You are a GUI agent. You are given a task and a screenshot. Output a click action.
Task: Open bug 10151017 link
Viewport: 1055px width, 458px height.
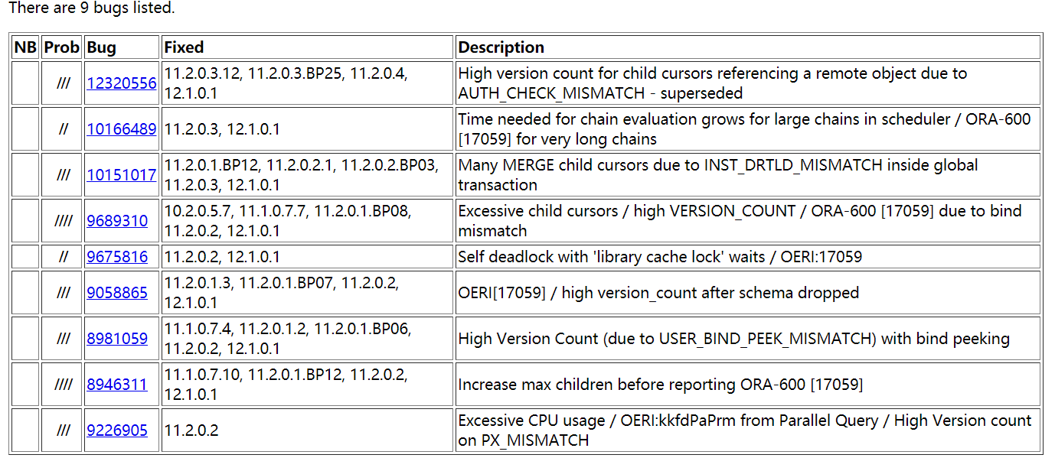pyautogui.click(x=122, y=175)
